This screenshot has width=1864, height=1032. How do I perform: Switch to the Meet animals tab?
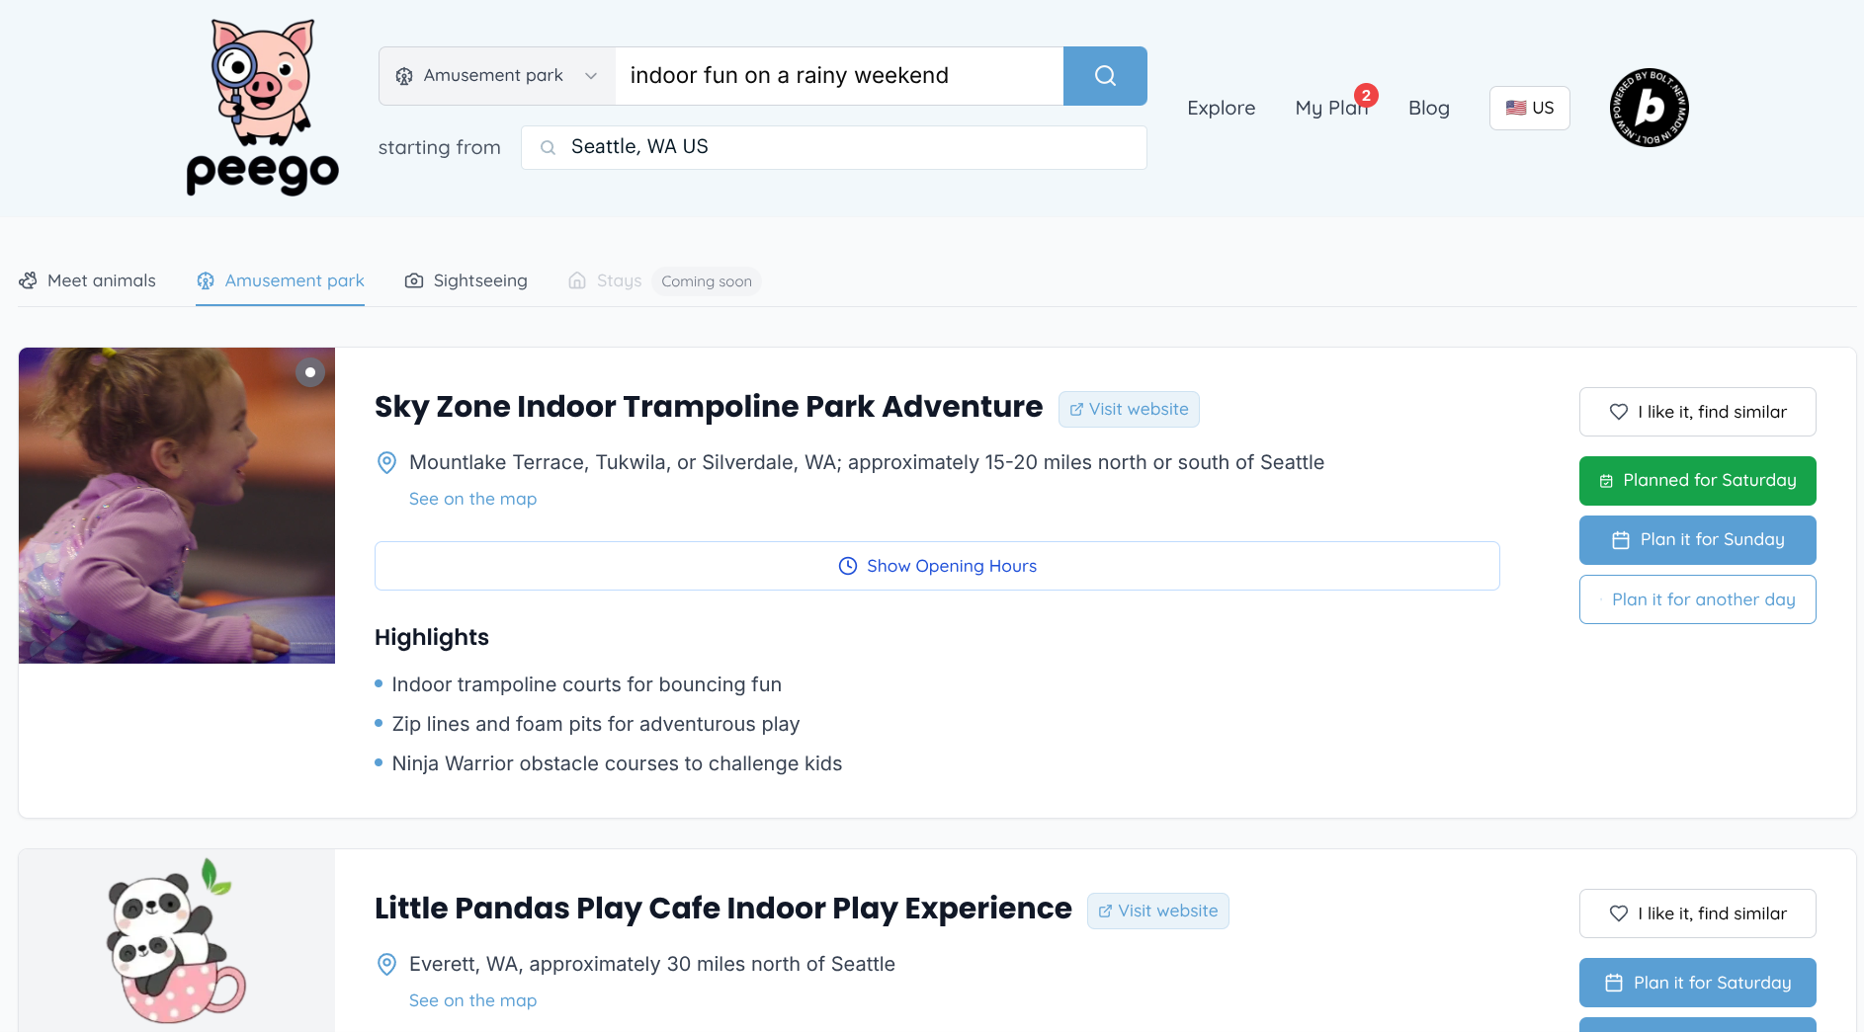[x=87, y=280]
